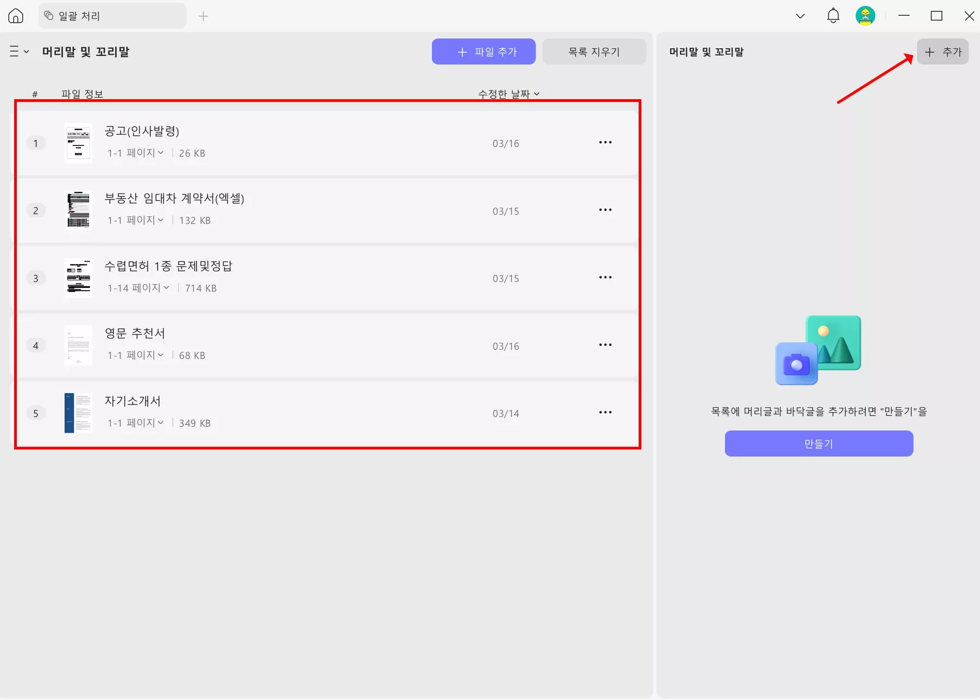
Task: Expand page range dropdown for 공고(인사발령)
Action: pos(160,153)
